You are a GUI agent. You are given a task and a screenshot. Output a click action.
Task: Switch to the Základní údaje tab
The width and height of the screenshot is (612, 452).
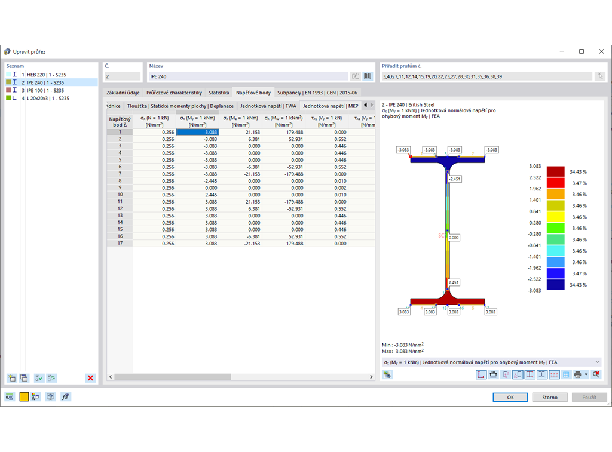123,93
